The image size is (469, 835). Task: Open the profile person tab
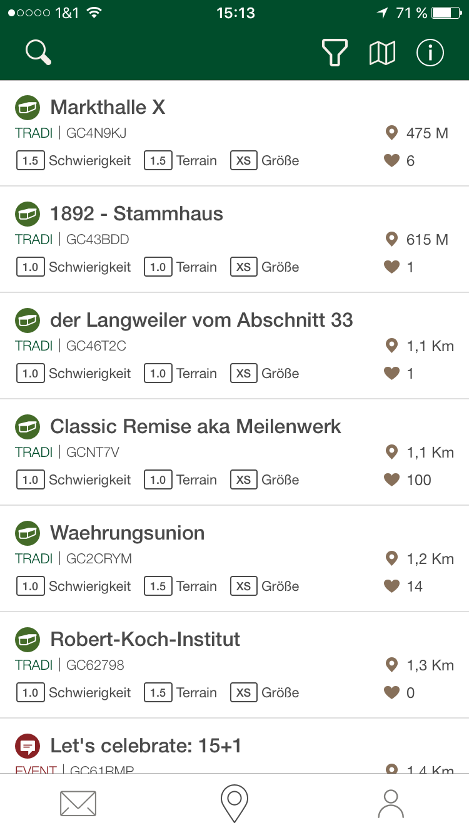point(391,804)
